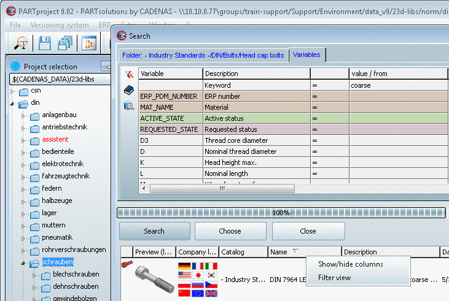Click the csn folder icon

(23, 92)
